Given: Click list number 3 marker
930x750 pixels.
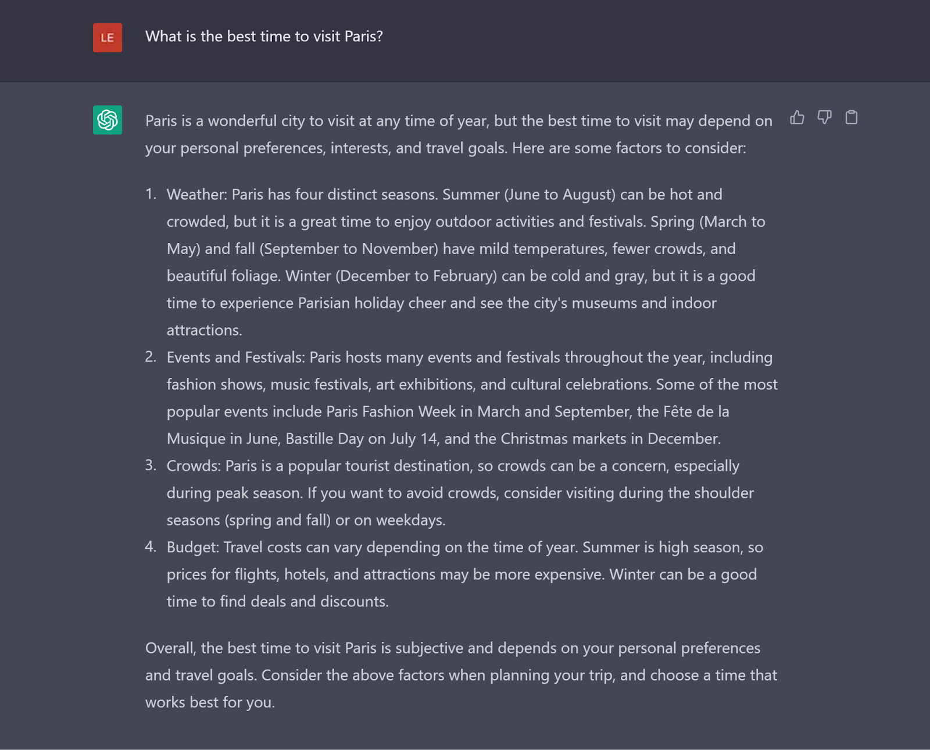Looking at the screenshot, I should (x=151, y=466).
